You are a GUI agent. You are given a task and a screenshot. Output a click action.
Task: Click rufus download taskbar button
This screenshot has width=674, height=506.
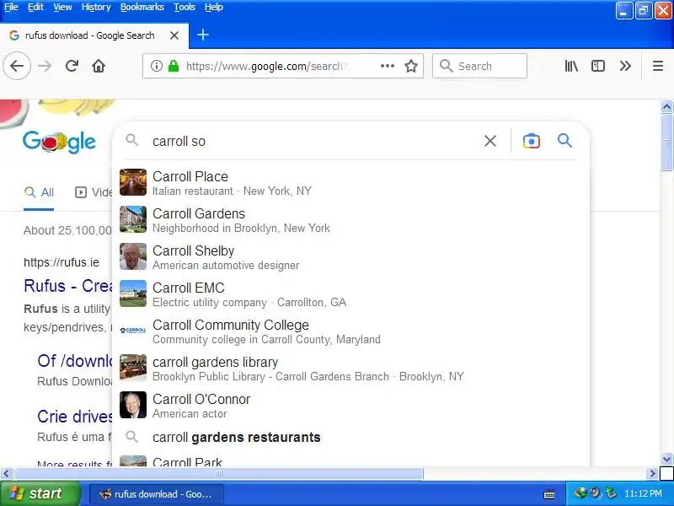[x=157, y=494]
